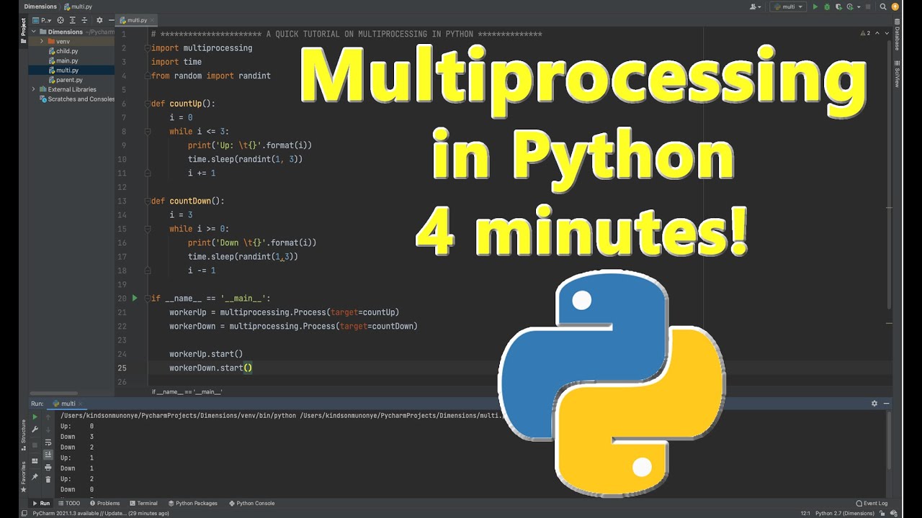The width and height of the screenshot is (922, 518).
Task: Fold the imports block at line 2
Action: click(x=148, y=47)
